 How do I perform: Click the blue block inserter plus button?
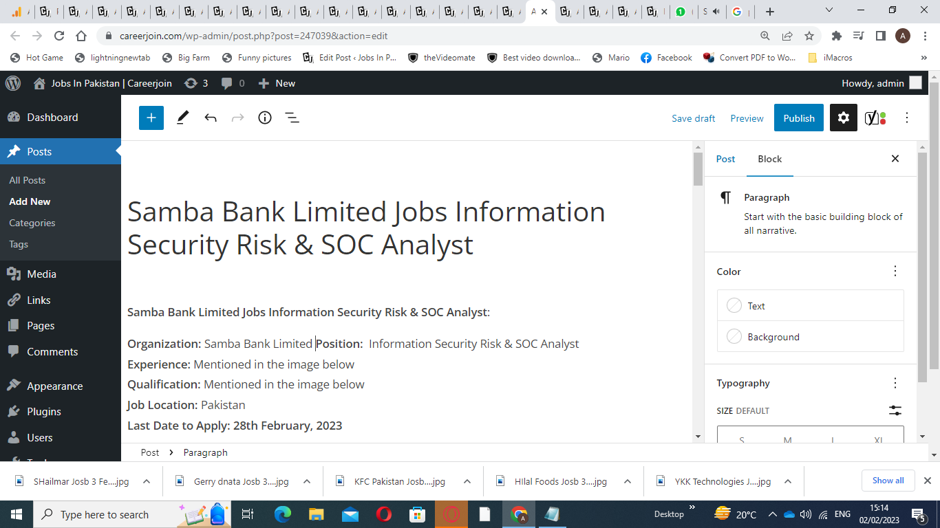coord(151,118)
